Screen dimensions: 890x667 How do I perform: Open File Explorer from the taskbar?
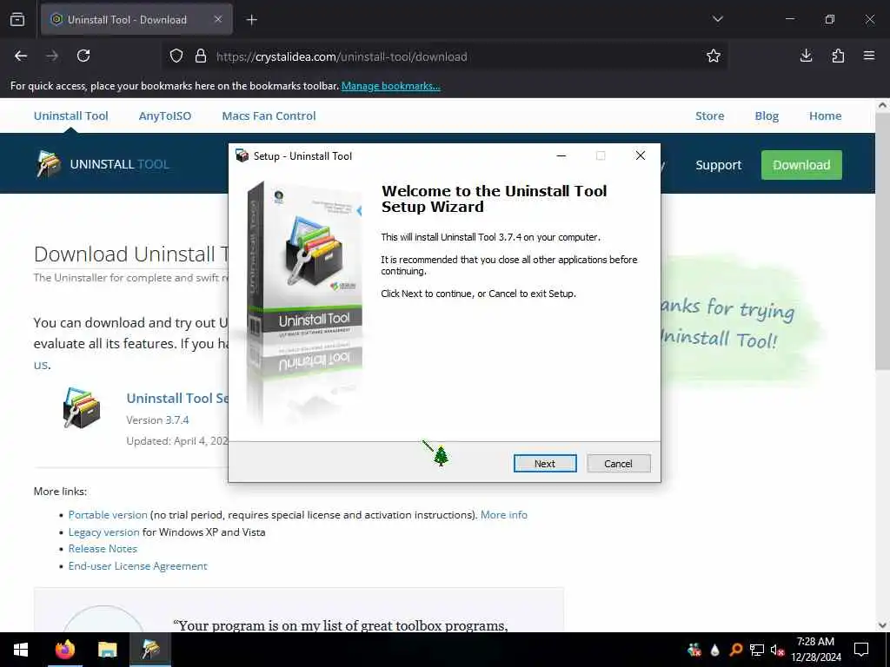coord(107,650)
